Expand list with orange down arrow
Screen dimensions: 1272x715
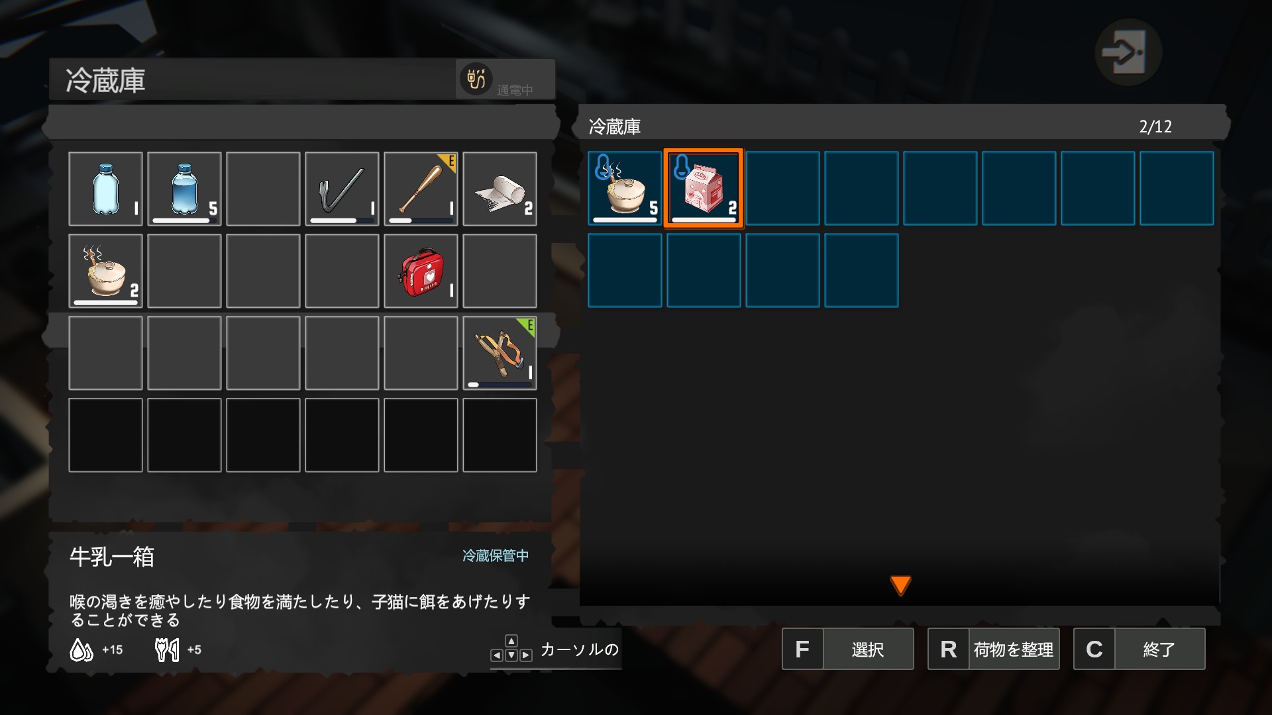tap(900, 585)
